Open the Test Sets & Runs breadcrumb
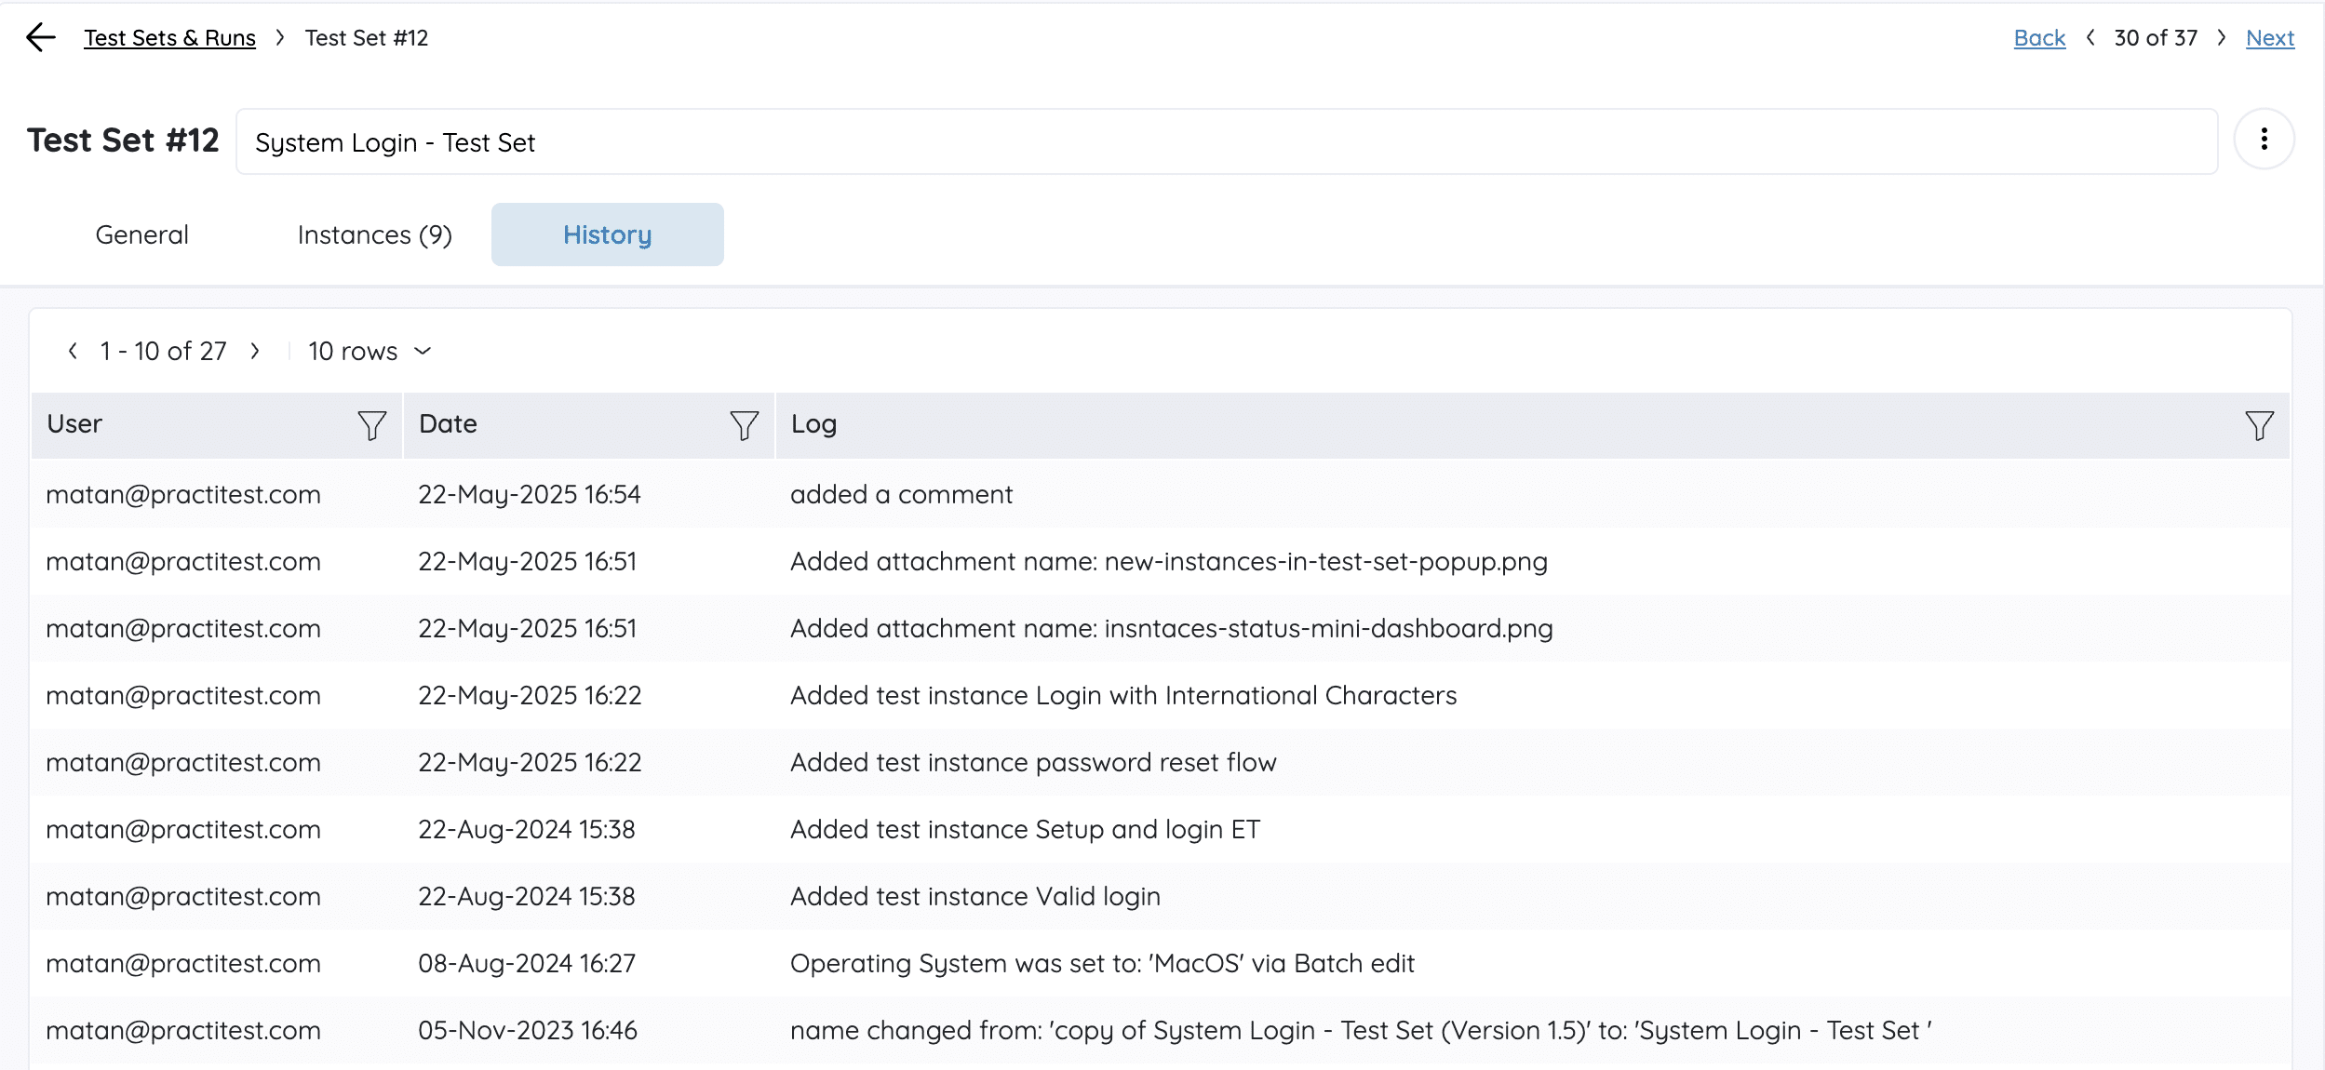Image resolution: width=2325 pixels, height=1070 pixels. (x=169, y=38)
